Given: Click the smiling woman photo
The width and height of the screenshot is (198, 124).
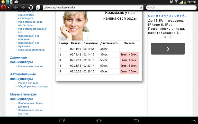Looking at the screenshot, I should [74, 24].
